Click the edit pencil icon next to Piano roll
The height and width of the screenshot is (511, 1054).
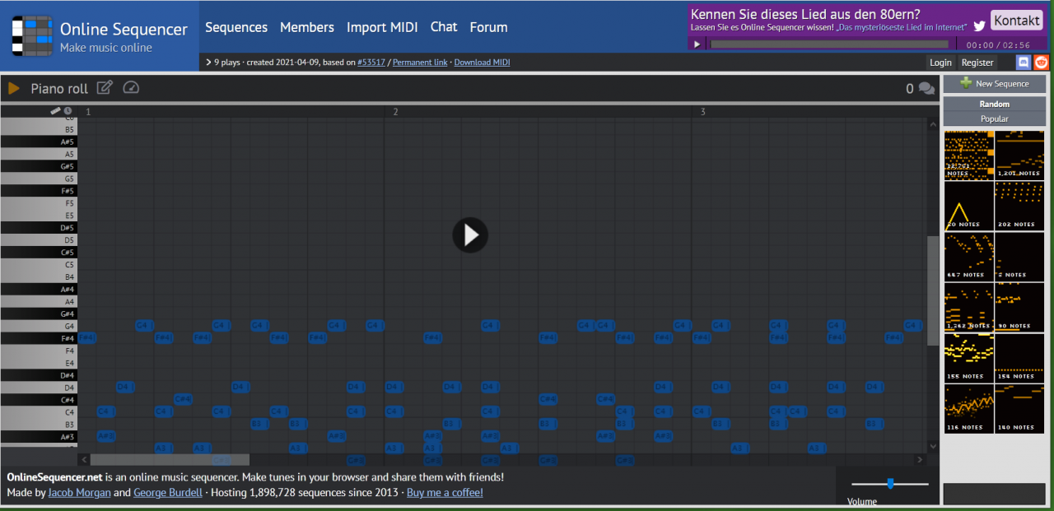(105, 88)
